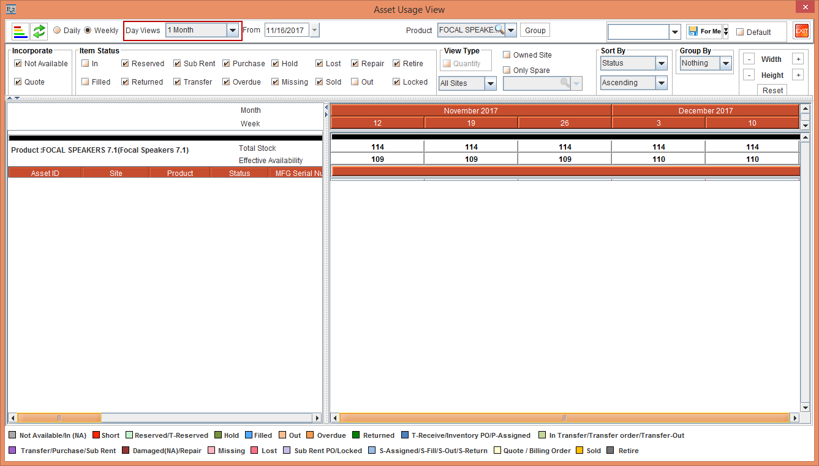The width and height of the screenshot is (819, 466).
Task: Click the For Me save button
Action: coord(704,31)
